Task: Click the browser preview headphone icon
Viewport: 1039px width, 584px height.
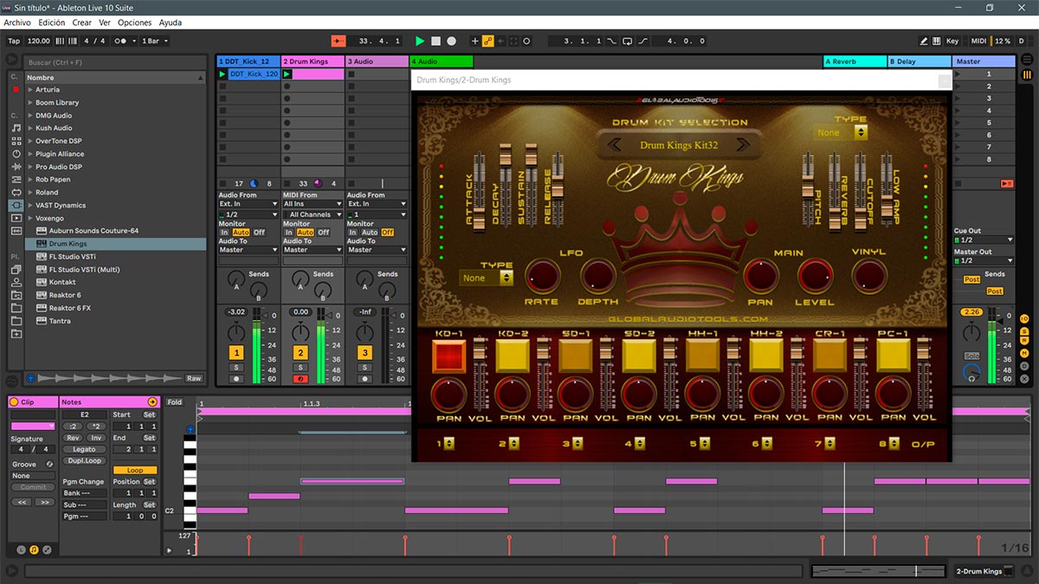Action: tap(31, 378)
